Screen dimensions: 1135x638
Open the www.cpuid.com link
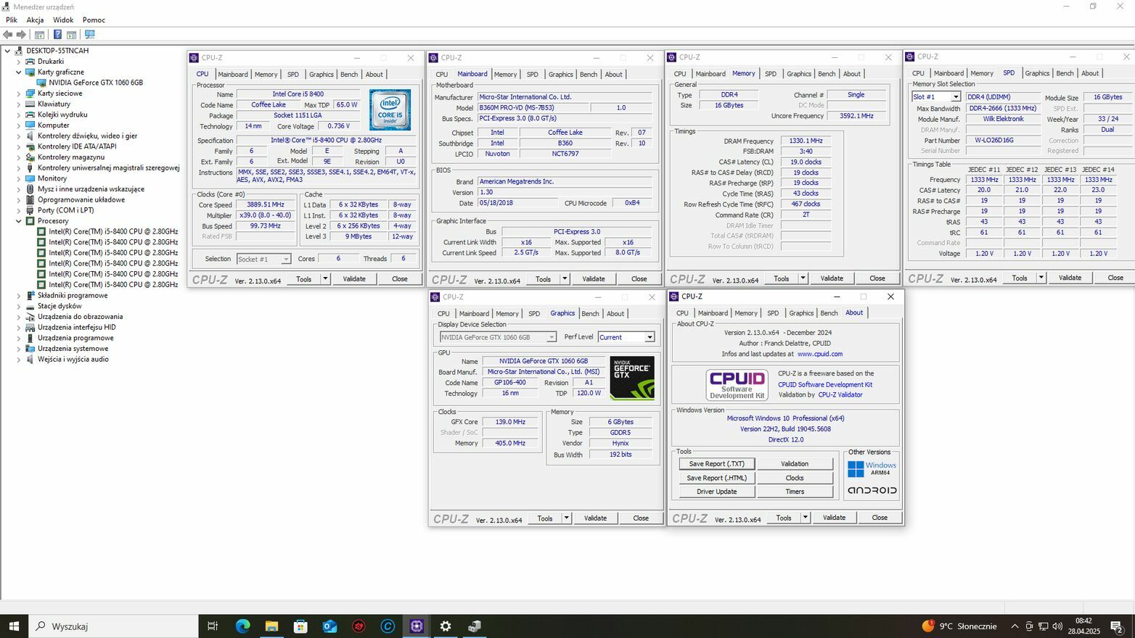pos(819,354)
